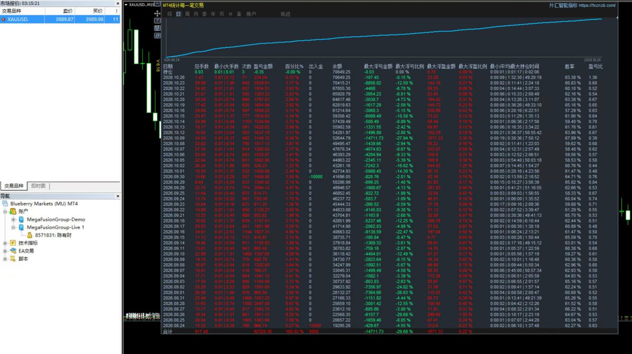Select the 账户 tab in statistics panel
This screenshot has height=354, width=632.
pyautogui.click(x=251, y=14)
